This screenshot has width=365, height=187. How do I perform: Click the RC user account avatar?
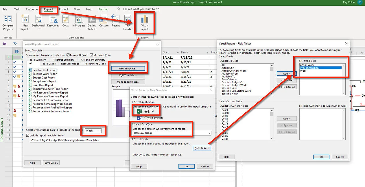point(360,2)
